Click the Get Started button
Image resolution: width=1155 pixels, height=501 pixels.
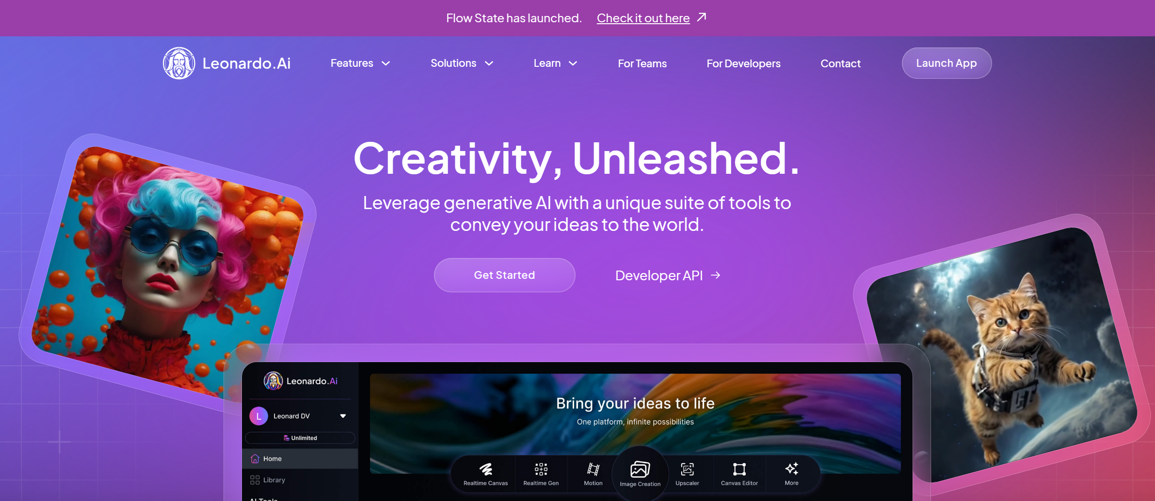pos(504,275)
